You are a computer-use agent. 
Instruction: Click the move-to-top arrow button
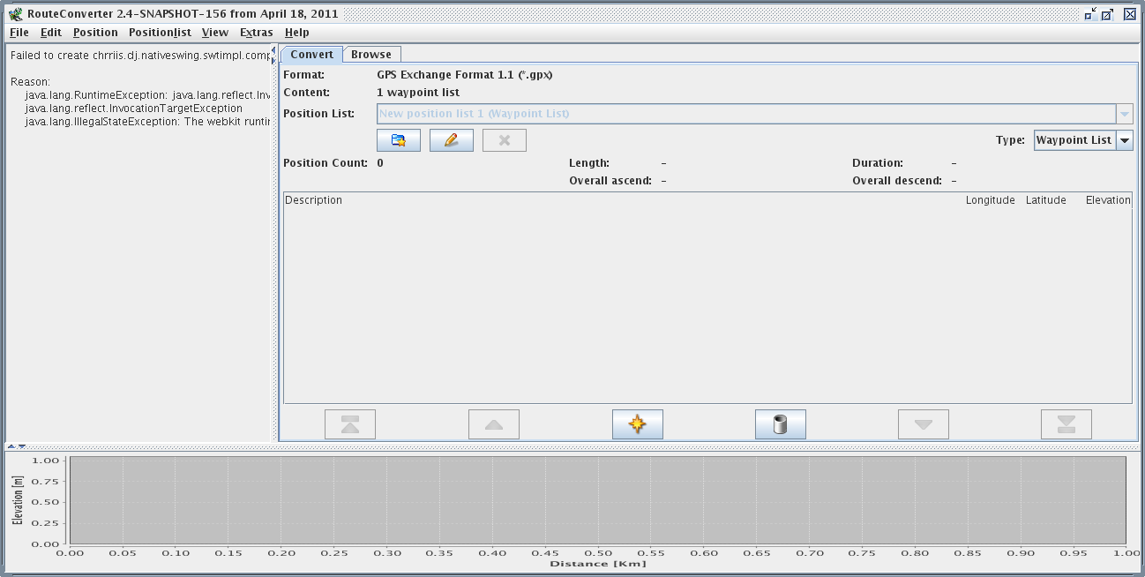tap(350, 424)
